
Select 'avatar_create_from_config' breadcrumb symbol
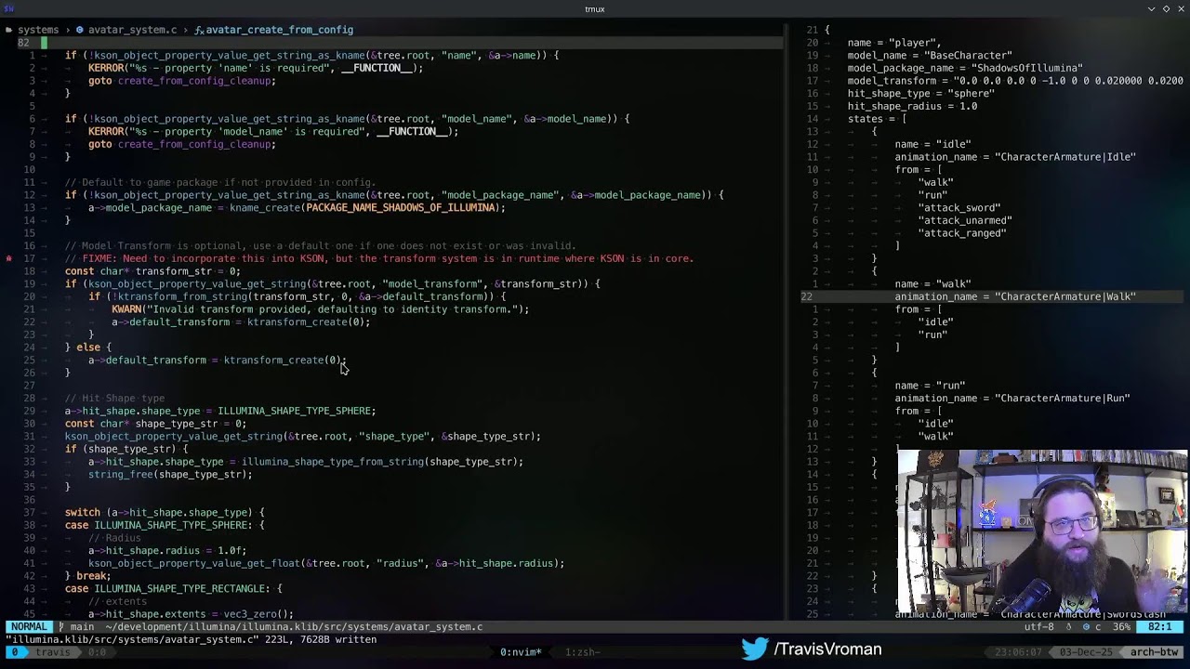pos(279,30)
